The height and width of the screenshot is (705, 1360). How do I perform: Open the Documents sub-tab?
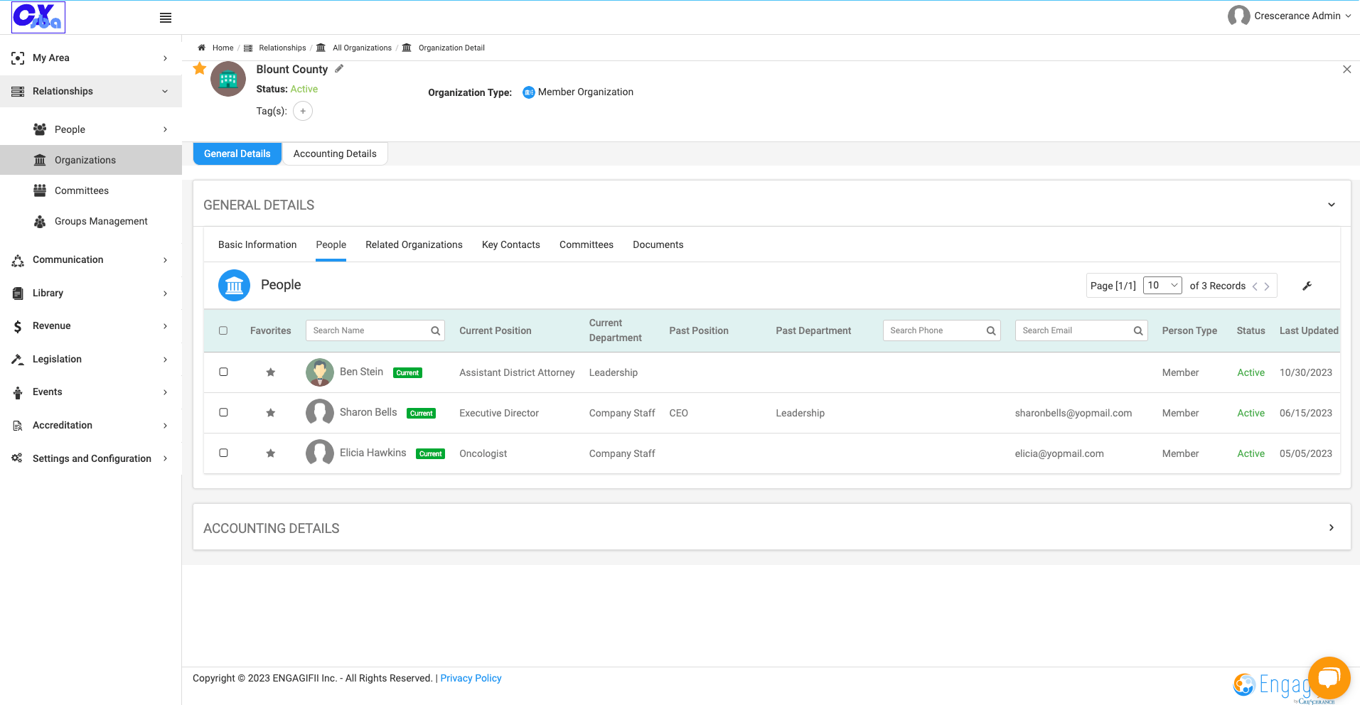coord(658,244)
